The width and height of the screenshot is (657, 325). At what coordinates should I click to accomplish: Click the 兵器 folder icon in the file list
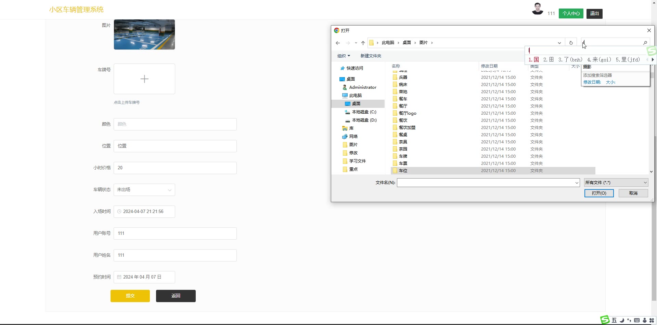[395, 77]
